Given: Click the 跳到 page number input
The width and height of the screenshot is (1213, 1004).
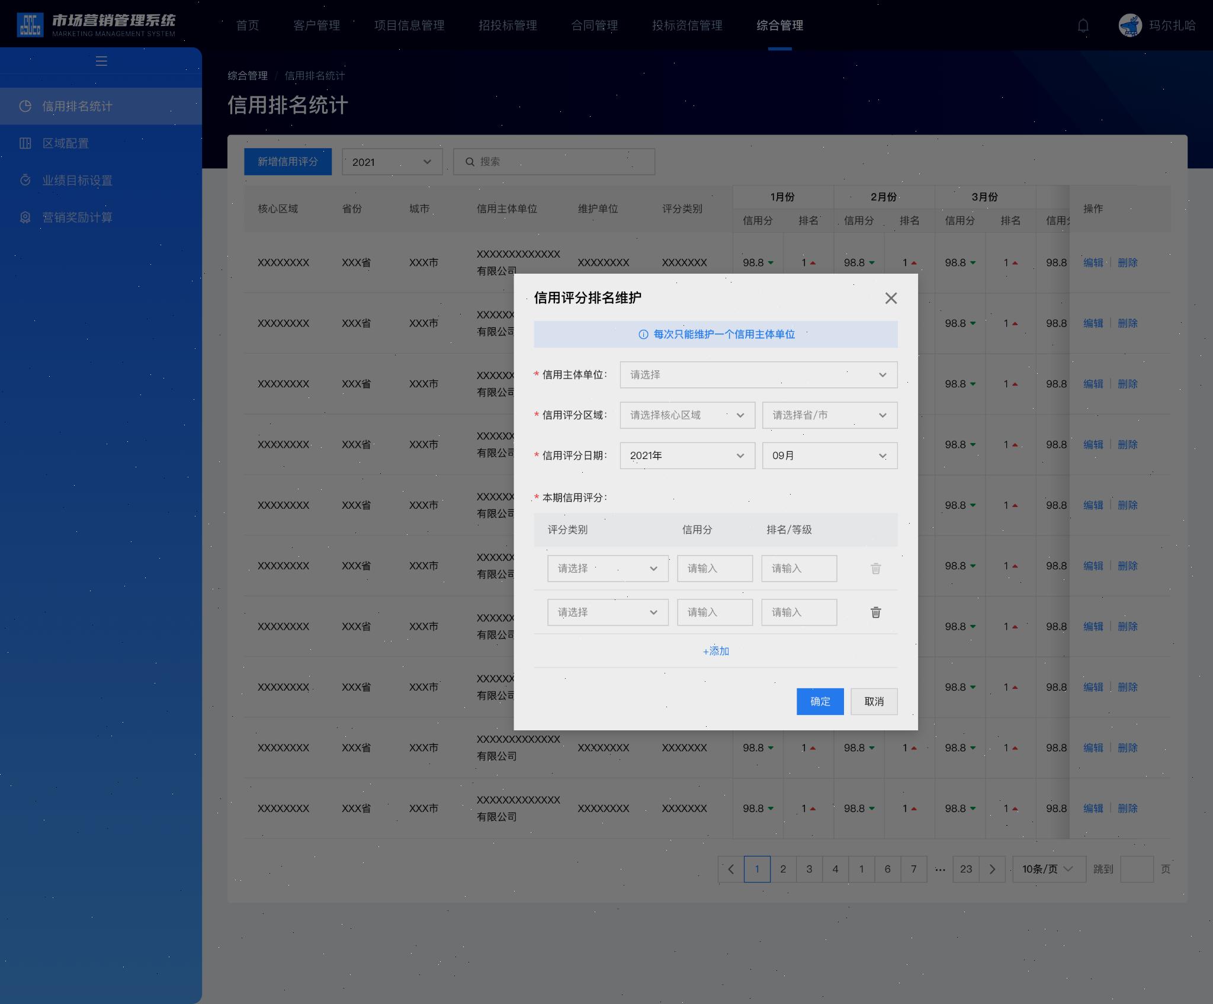Looking at the screenshot, I should click(1137, 869).
